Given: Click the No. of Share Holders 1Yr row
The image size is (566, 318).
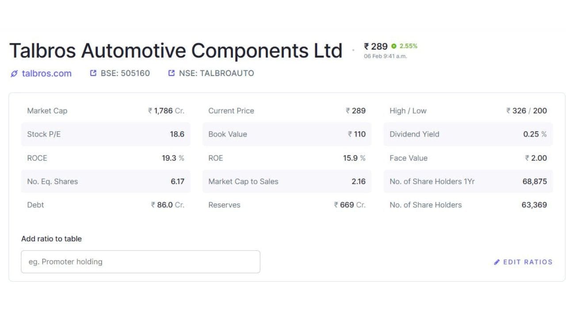Looking at the screenshot, I should 468,182.
